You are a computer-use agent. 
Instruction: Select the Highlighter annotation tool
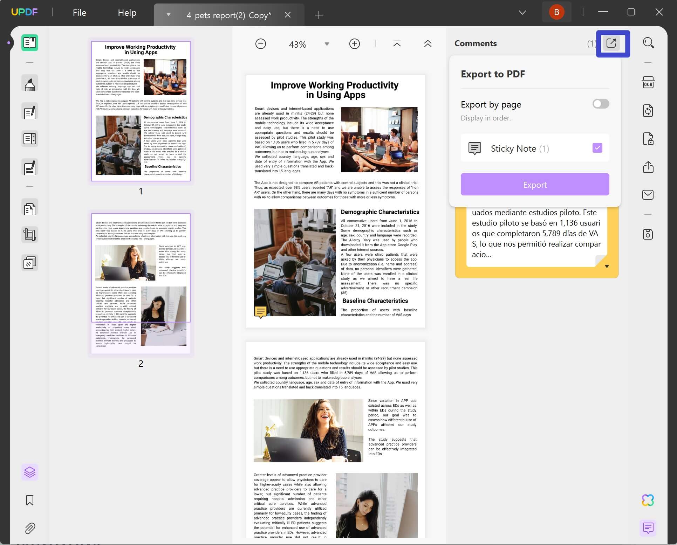(x=30, y=83)
